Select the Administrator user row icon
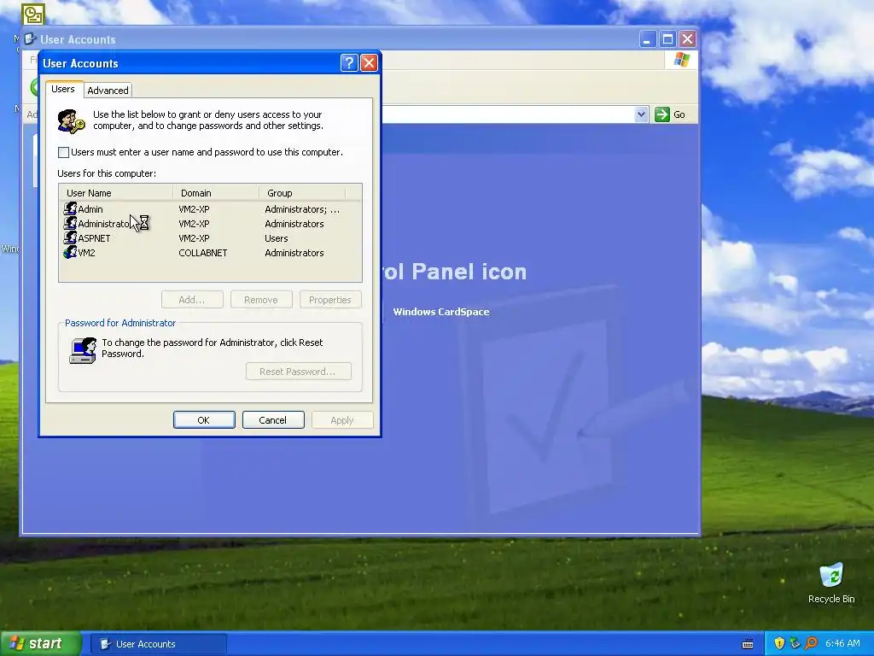 point(70,223)
